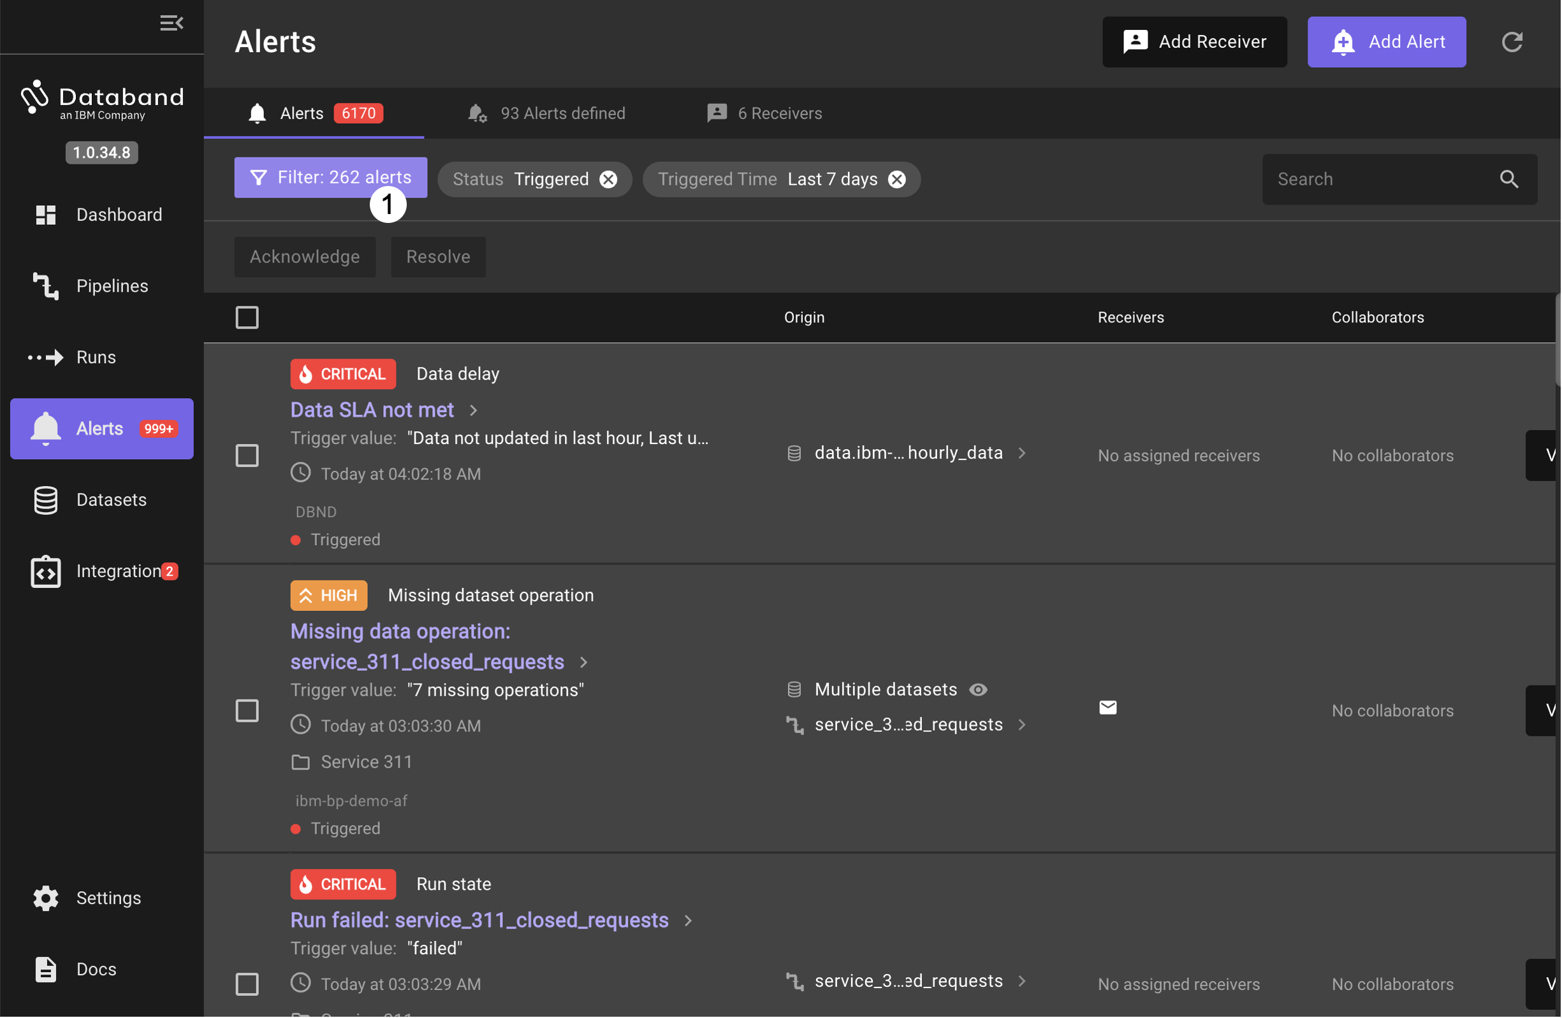
Task: Expand the Missing data operation alert chevron
Action: (587, 661)
